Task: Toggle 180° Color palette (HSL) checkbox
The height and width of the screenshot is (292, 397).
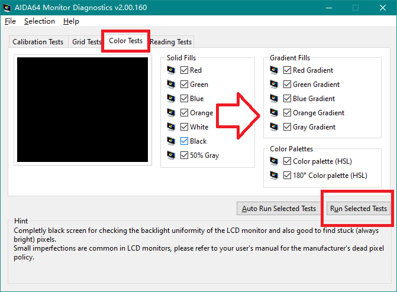Action: [x=288, y=176]
